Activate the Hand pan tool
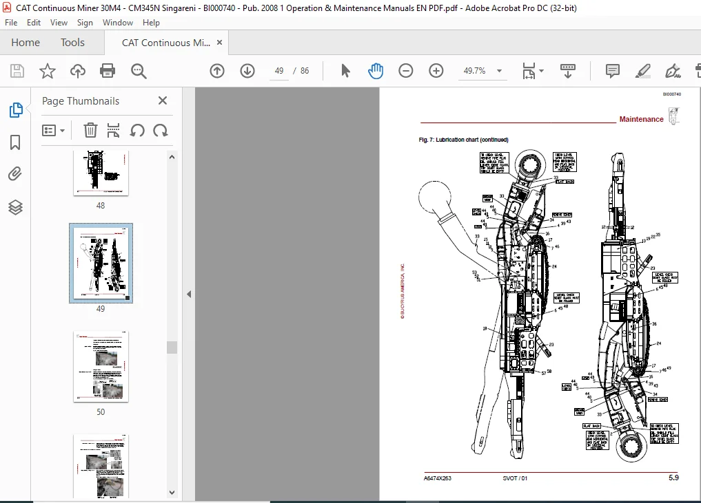701x503 pixels. point(376,71)
